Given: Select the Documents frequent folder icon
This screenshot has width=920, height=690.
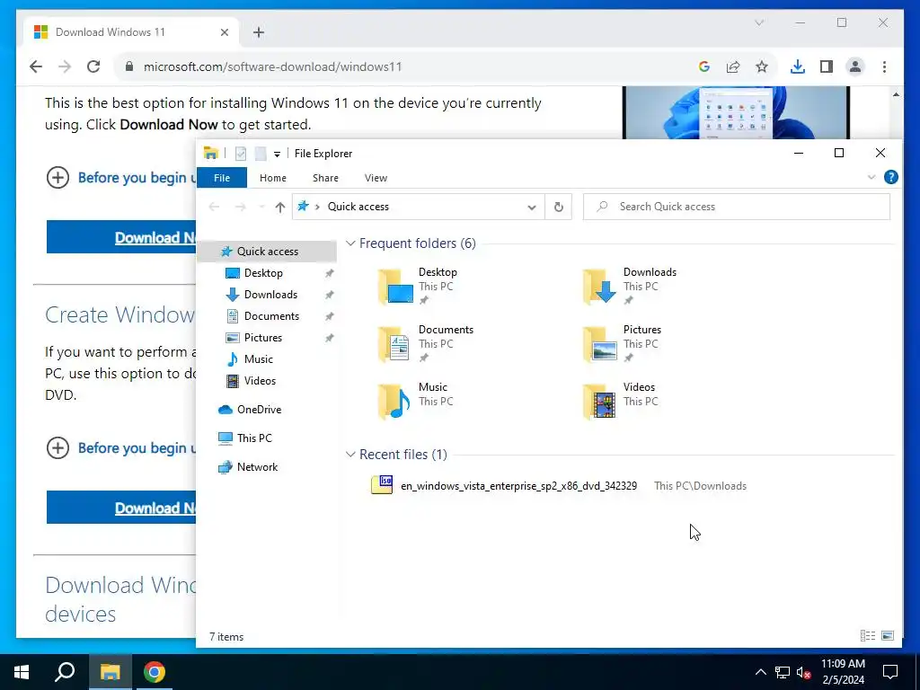Looking at the screenshot, I should pos(394,344).
